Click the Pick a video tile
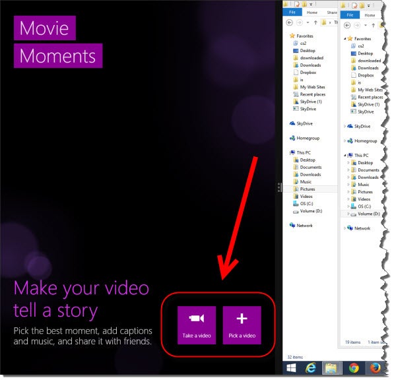The image size is (396, 380). [242, 325]
